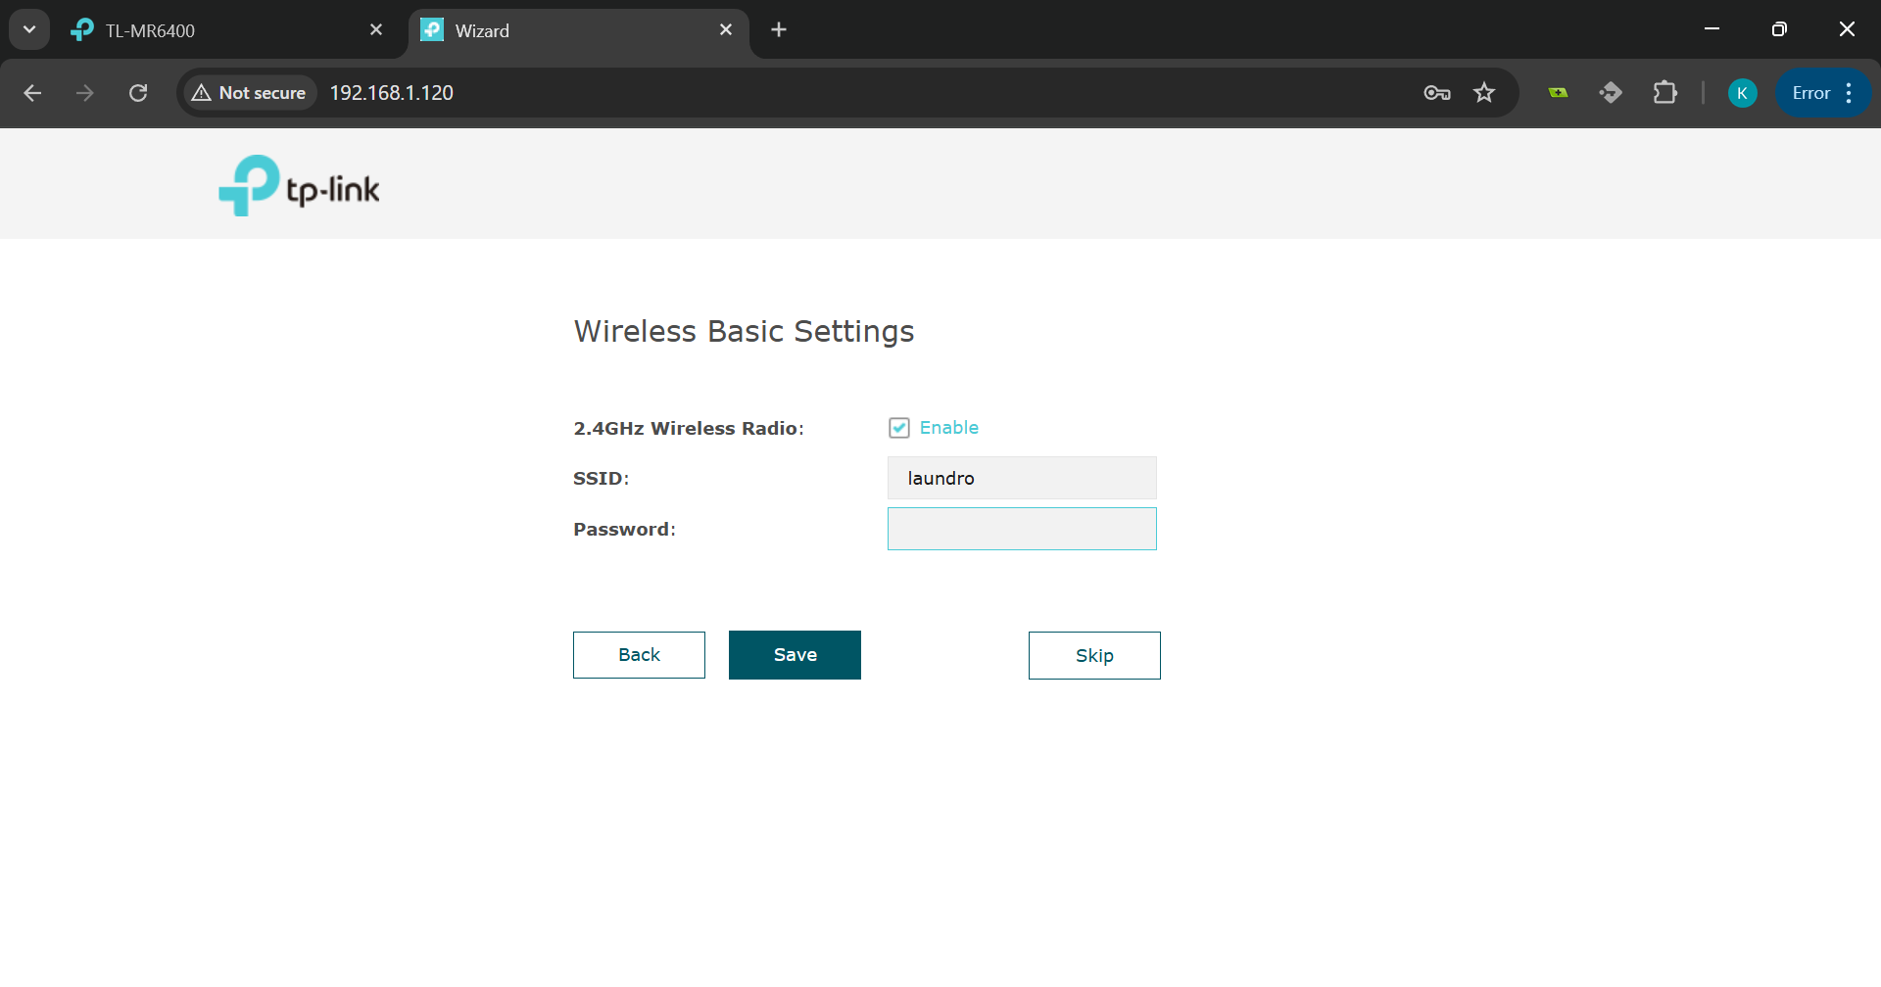
Task: Click the green NVIDIA extension icon
Action: 1558,93
